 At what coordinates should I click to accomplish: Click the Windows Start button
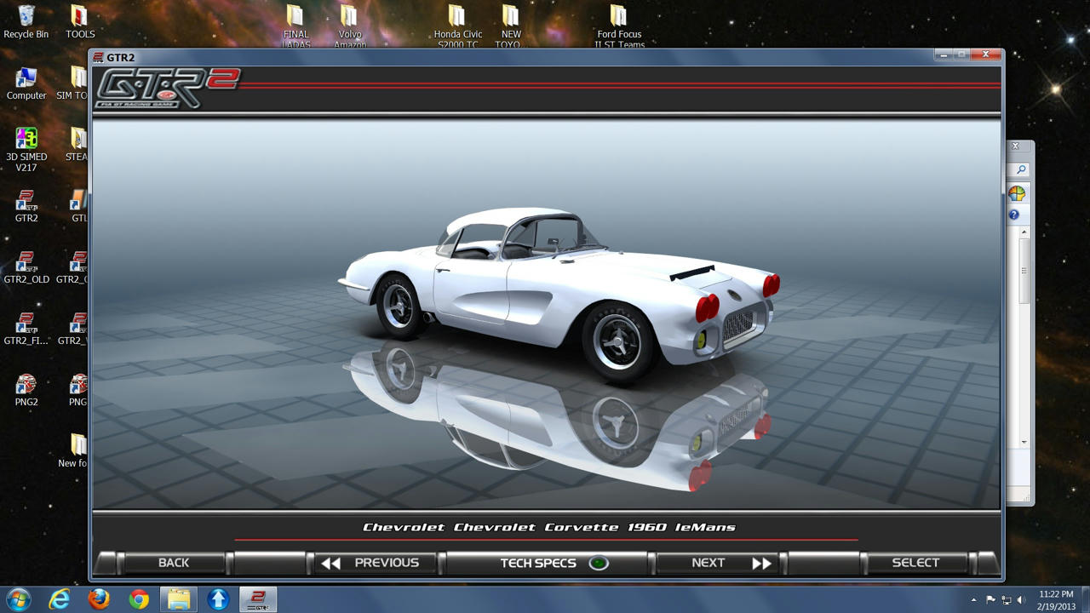tap(18, 599)
